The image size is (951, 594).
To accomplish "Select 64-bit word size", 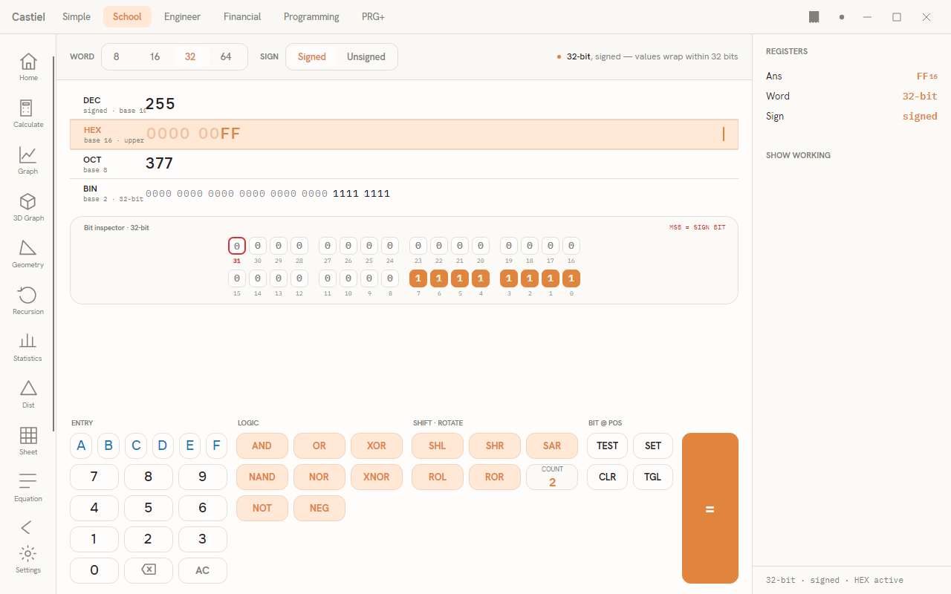I will (x=226, y=57).
